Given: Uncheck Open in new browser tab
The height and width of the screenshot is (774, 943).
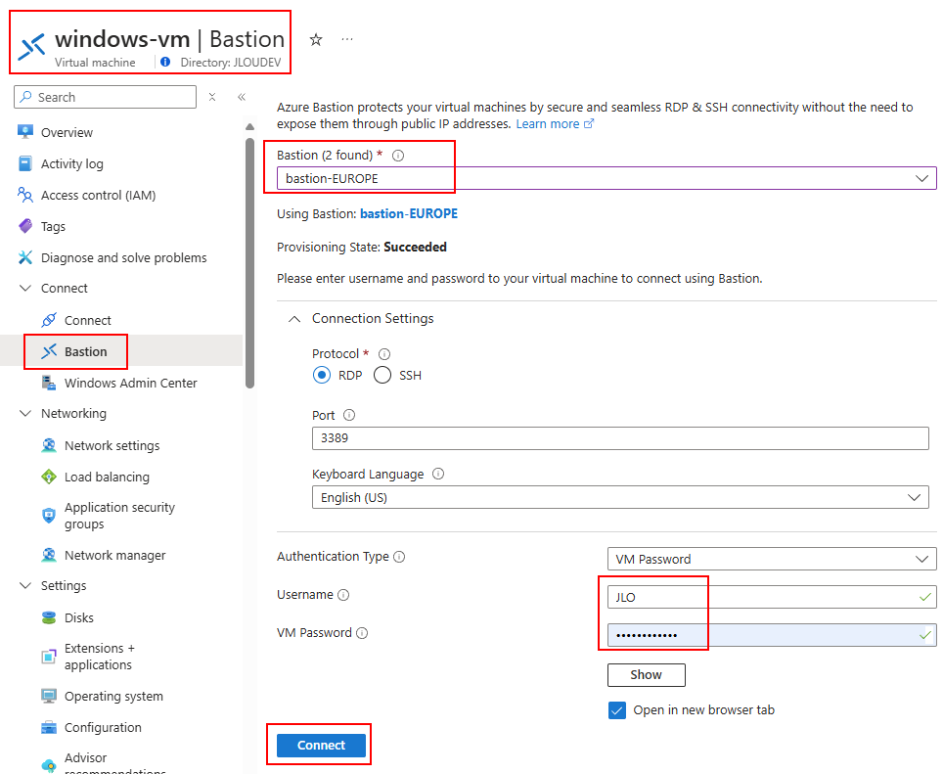Looking at the screenshot, I should (x=617, y=710).
